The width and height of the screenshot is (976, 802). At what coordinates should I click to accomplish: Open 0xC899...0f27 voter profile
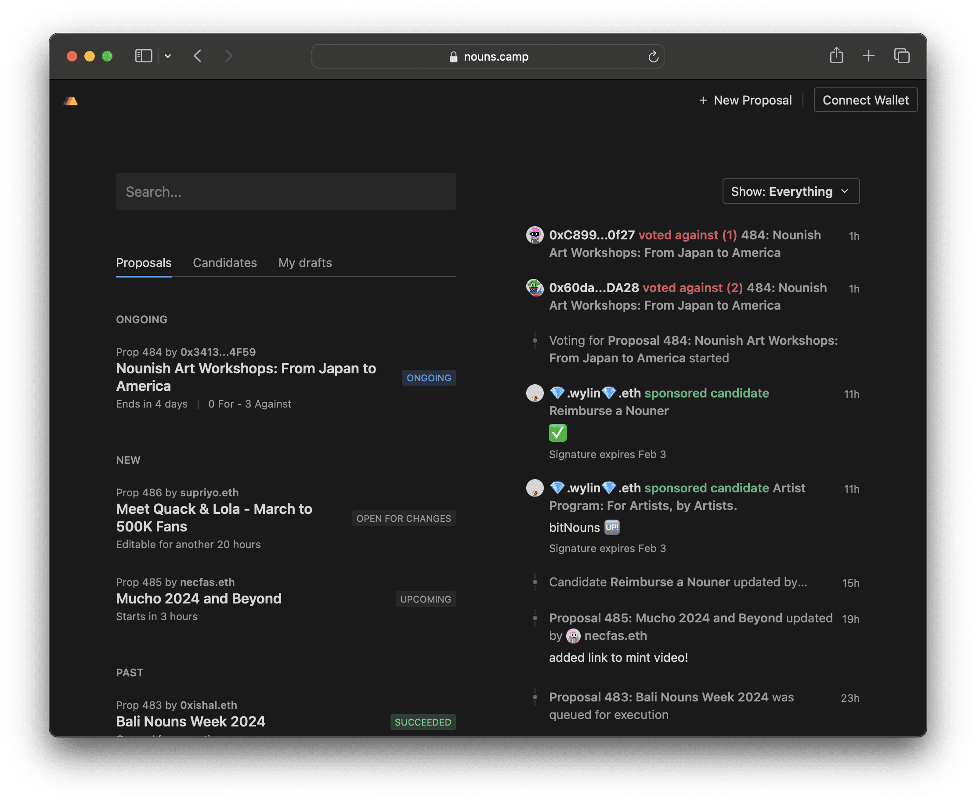point(592,235)
